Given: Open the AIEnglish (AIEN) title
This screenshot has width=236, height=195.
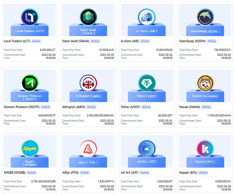Looking at the screenshot, I should 74,107.
